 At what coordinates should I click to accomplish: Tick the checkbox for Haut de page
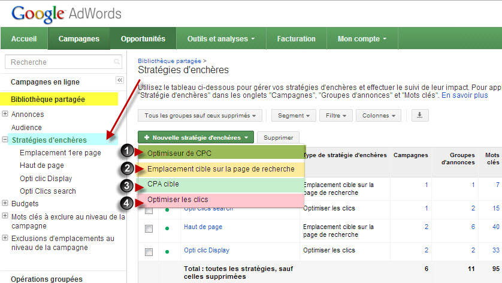click(149, 229)
